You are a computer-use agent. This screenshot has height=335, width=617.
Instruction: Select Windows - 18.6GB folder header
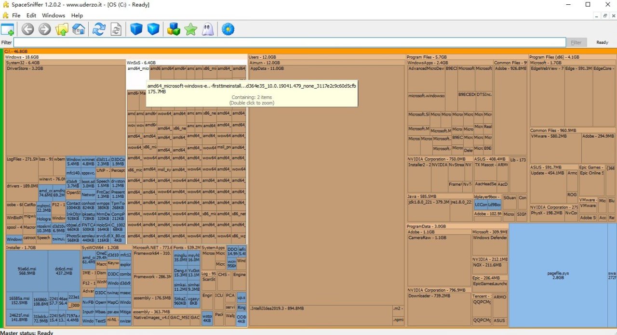[x=125, y=57]
